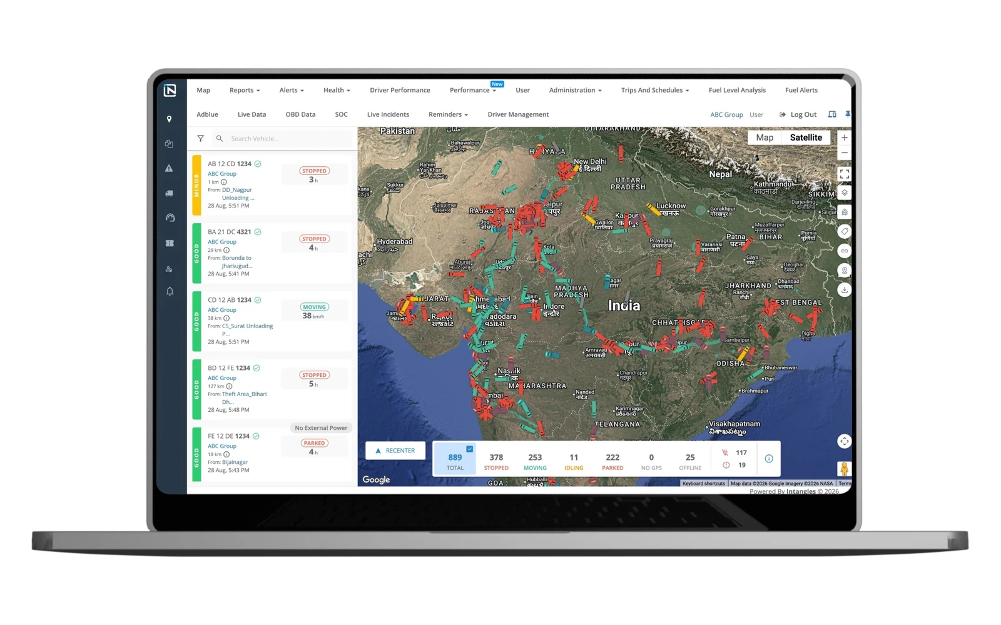Zoom out with the map minus button
This screenshot has width=1001, height=625.
[x=844, y=152]
